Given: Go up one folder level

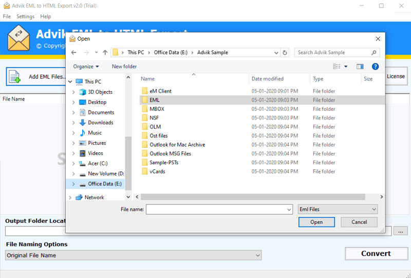Looking at the screenshot, I should [x=105, y=53].
